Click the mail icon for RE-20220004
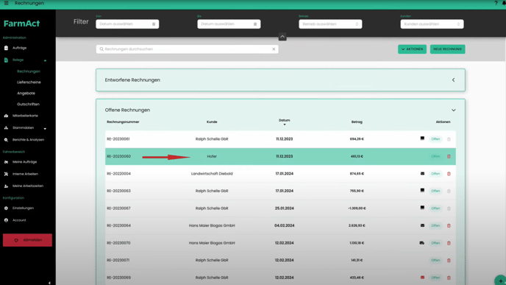Image resolution: width=506 pixels, height=285 pixels. (422, 174)
